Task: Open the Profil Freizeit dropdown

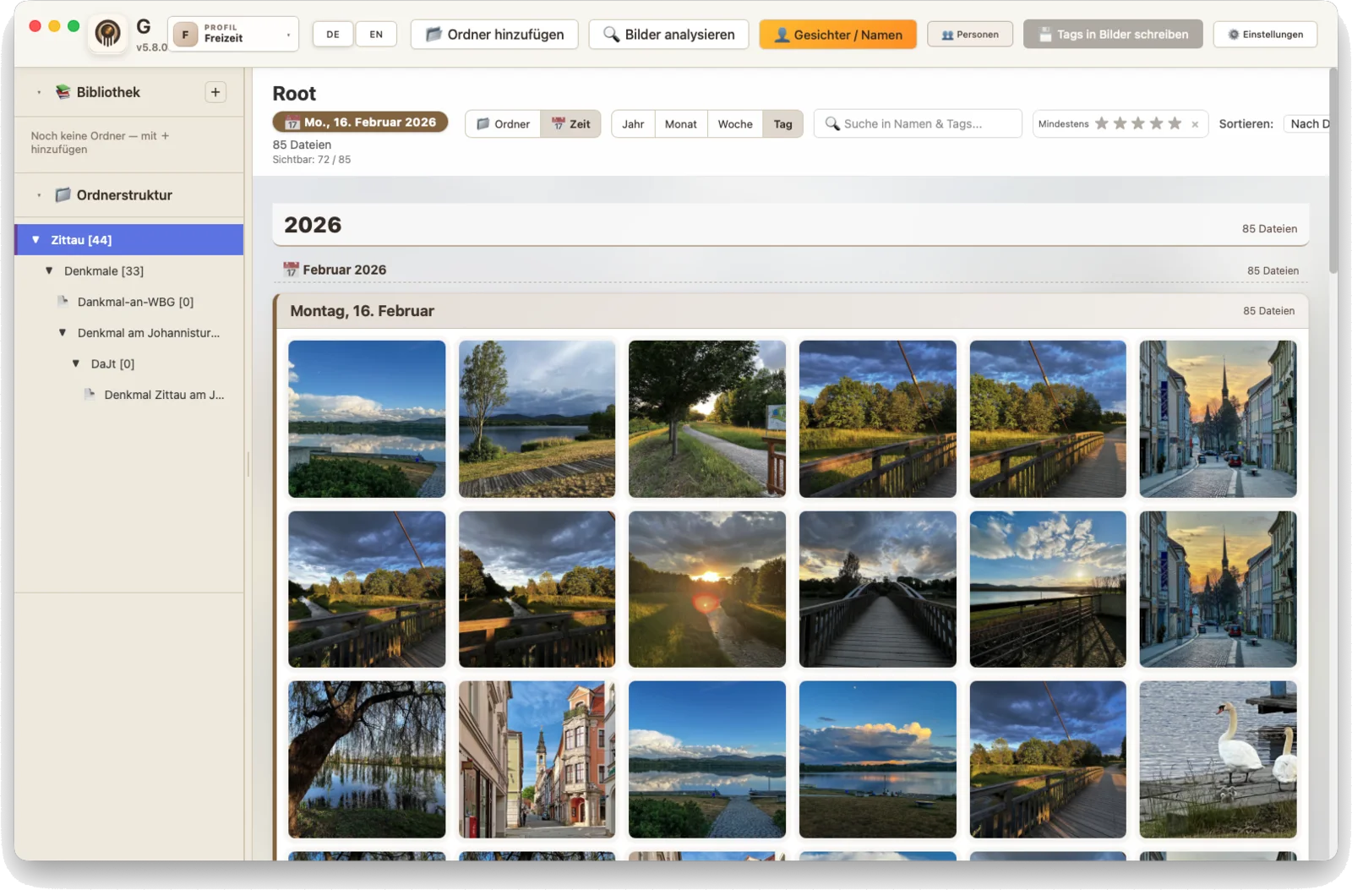Action: coord(233,34)
